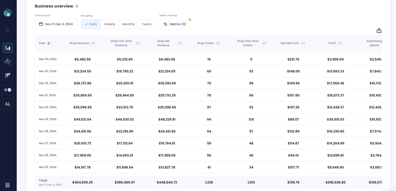The height and width of the screenshot is (191, 396).
Task: Switch grouping to Monthly
Action: click(128, 24)
